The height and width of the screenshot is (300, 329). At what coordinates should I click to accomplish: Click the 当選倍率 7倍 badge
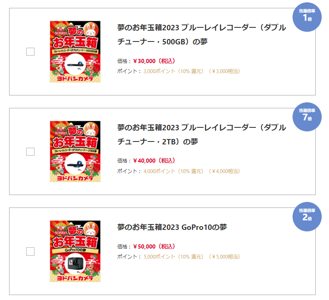(x=307, y=115)
